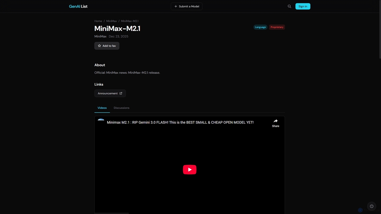This screenshot has height=214, width=381.
Task: Click the Proprietary tag
Action: pos(277,27)
